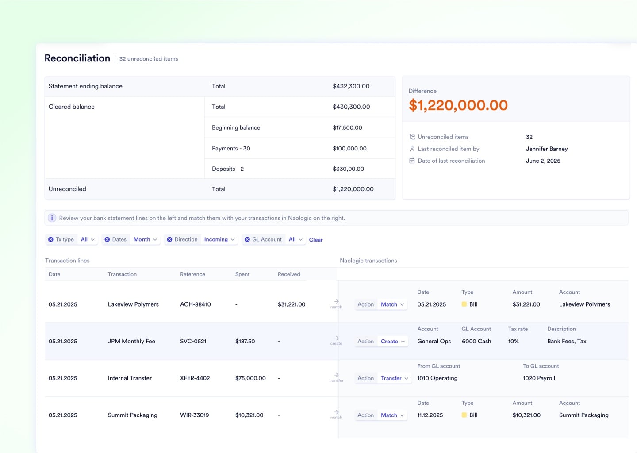This screenshot has height=453, width=637.
Task: Clear all filters
Action: pyautogui.click(x=316, y=240)
